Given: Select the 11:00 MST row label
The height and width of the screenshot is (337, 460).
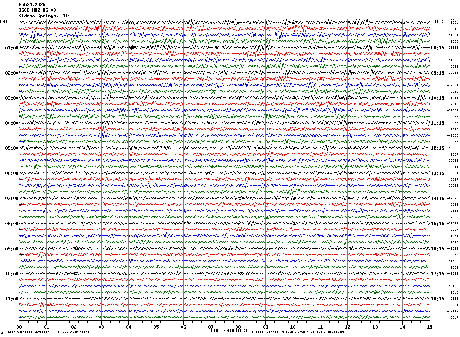Looking at the screenshot, I should (x=11, y=299).
